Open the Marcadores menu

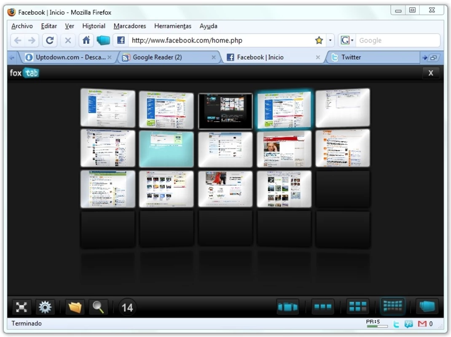point(130,26)
